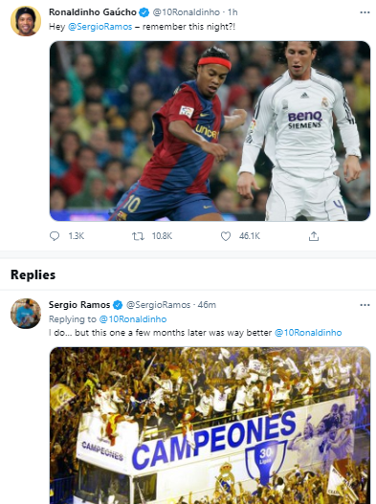Click the reply icon under Ronaldinho's tweet
The height and width of the screenshot is (504, 376).
coord(55,236)
